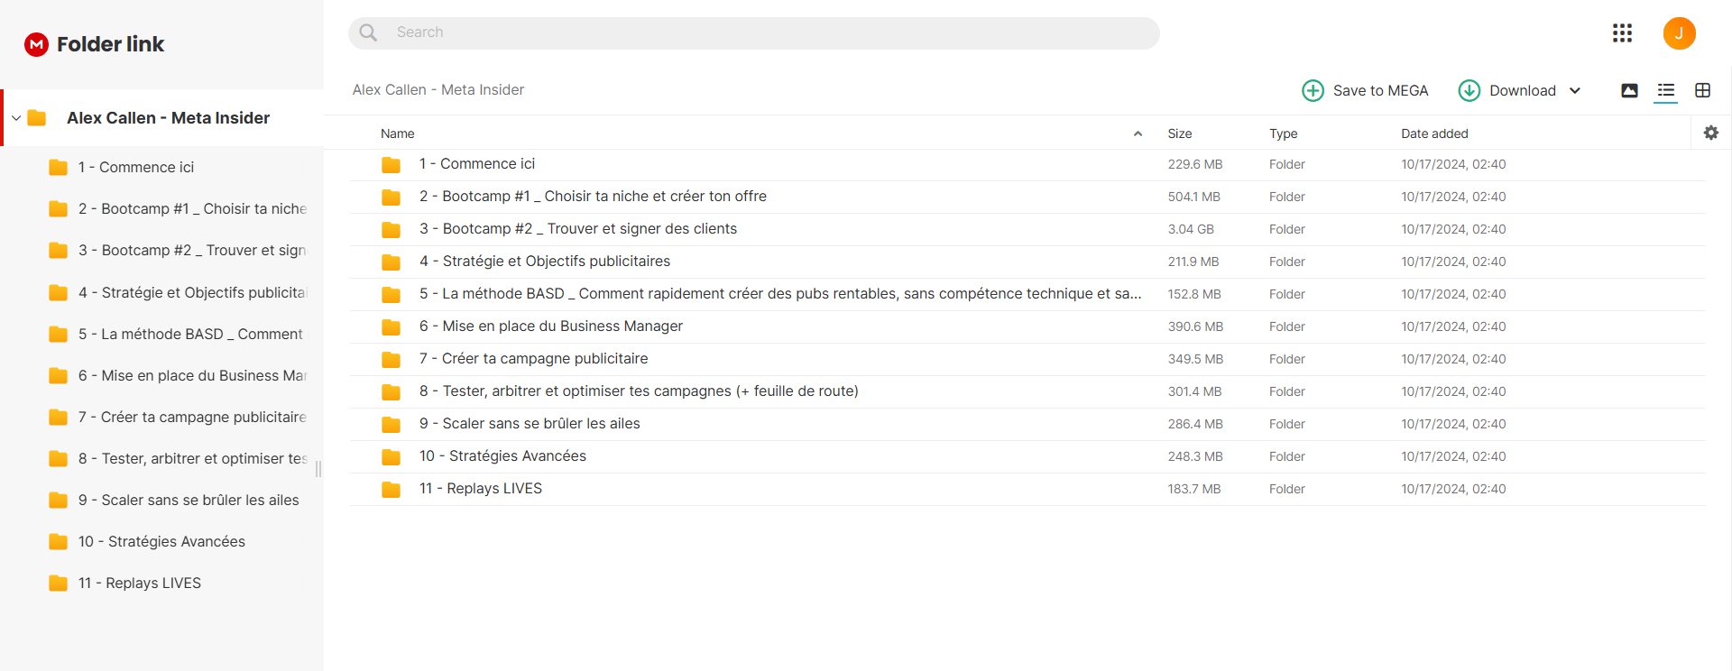Open the orange J account avatar

pyautogui.click(x=1679, y=33)
